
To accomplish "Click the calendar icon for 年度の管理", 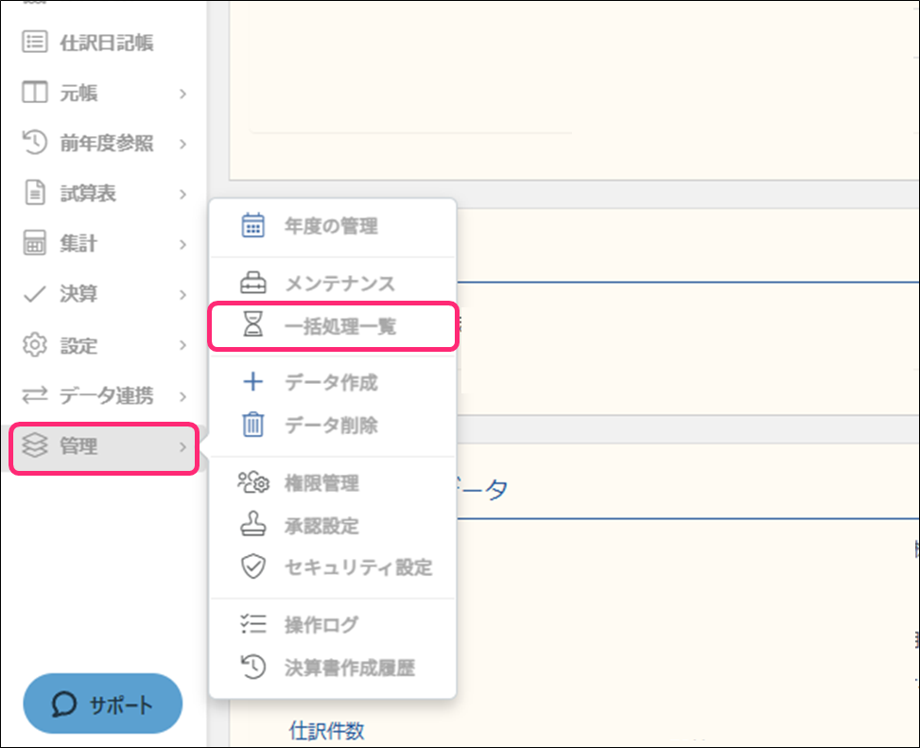I will (253, 226).
